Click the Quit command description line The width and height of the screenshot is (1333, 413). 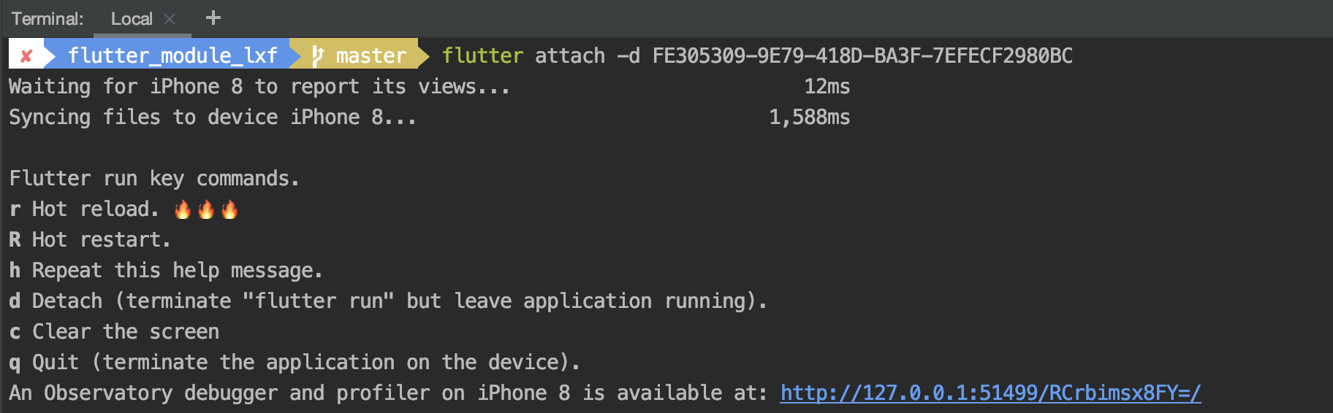pos(305,363)
